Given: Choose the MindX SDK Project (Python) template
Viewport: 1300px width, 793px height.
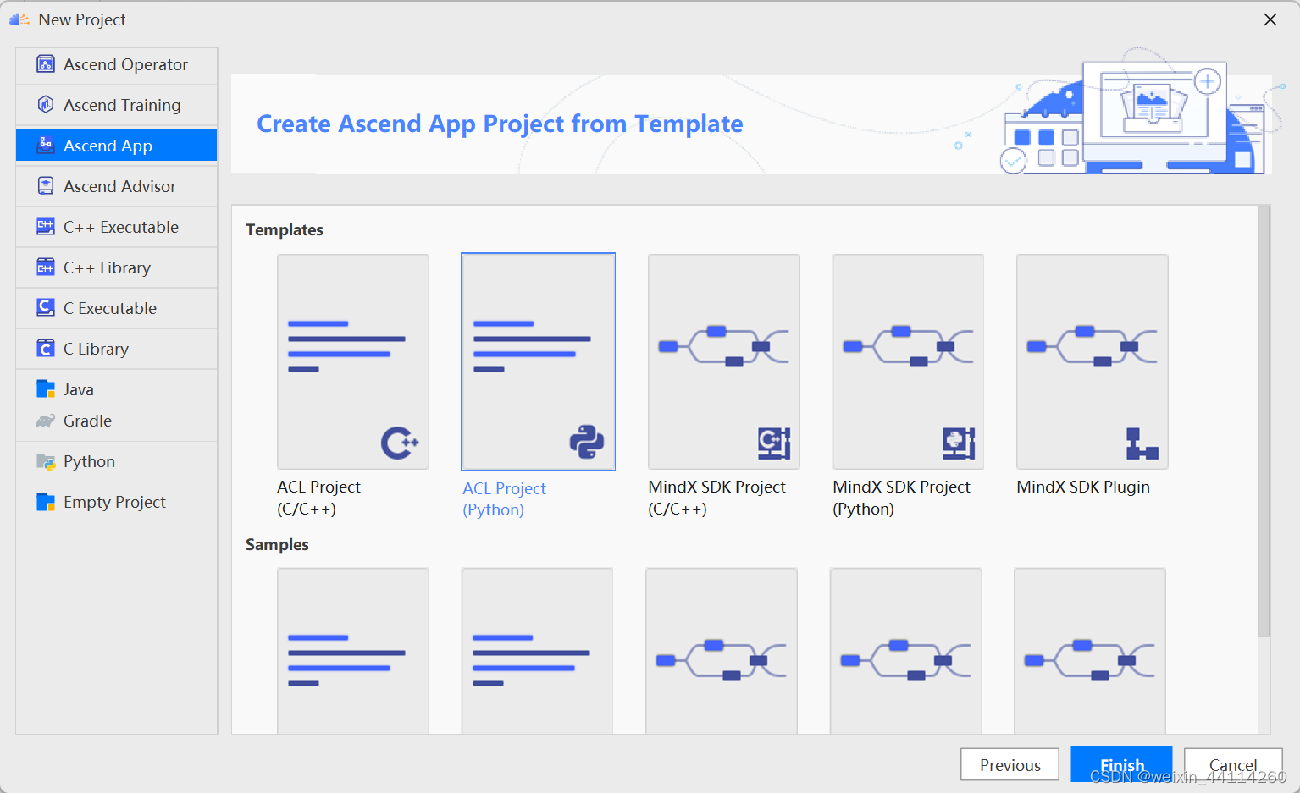Looking at the screenshot, I should 908,361.
